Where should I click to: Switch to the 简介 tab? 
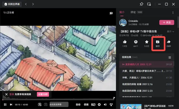point(122,12)
